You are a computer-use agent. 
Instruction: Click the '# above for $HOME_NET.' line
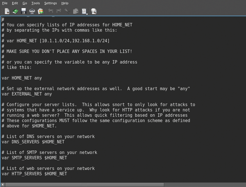click(x=29, y=126)
